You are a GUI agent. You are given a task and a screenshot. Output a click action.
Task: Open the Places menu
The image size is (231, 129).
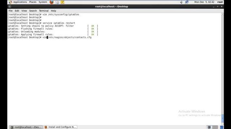point(33,2)
